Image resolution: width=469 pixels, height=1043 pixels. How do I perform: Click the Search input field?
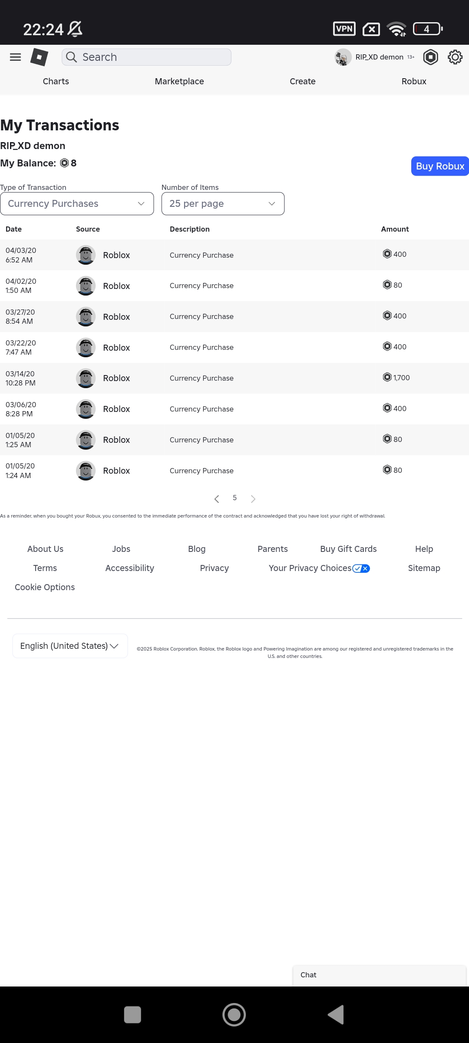click(x=146, y=57)
